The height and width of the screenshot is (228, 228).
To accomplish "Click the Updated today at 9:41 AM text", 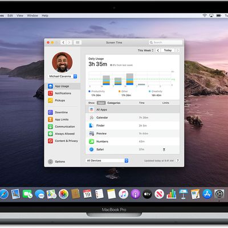I will (159, 161).
